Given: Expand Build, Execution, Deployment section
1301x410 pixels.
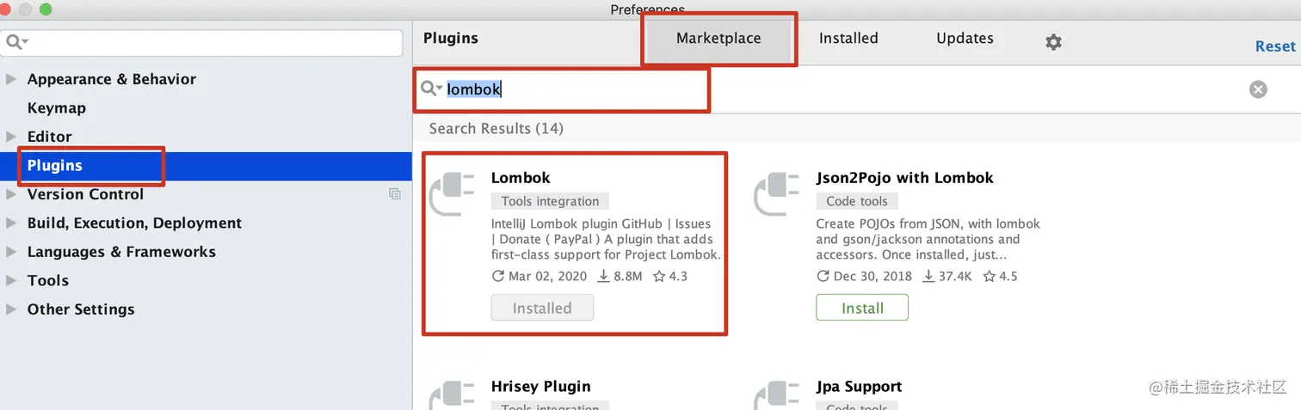Looking at the screenshot, I should click(11, 223).
